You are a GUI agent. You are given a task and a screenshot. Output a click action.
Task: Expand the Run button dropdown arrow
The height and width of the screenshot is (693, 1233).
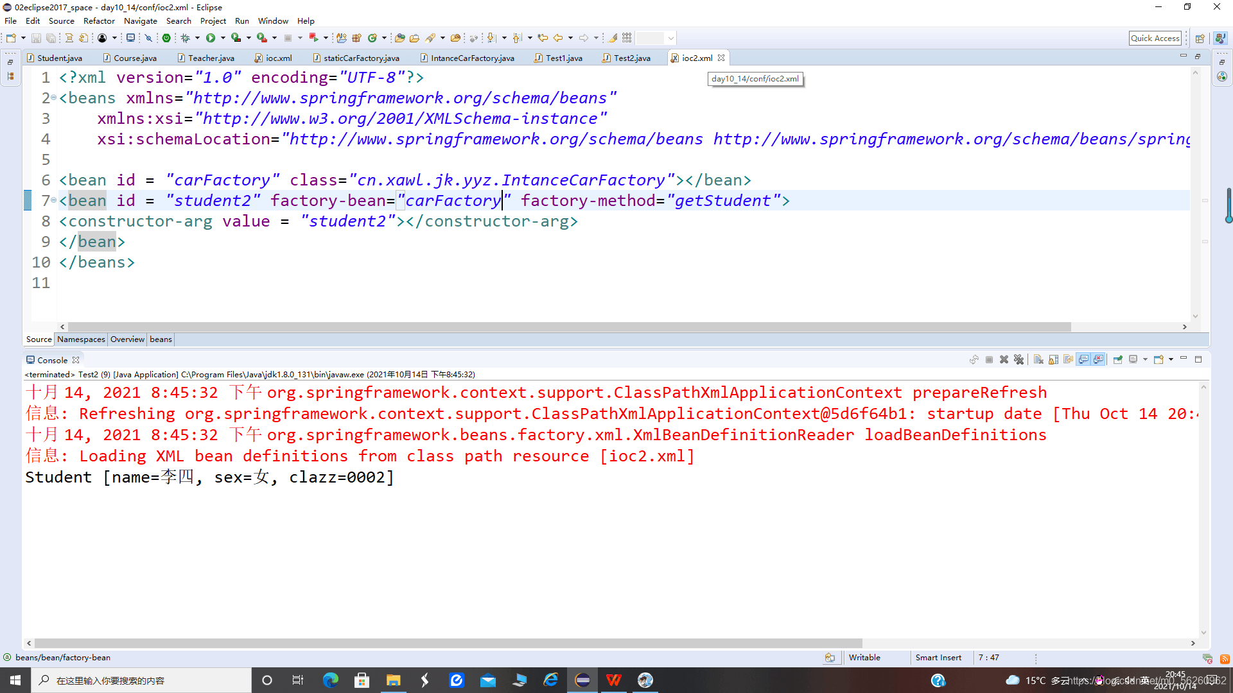click(x=223, y=38)
